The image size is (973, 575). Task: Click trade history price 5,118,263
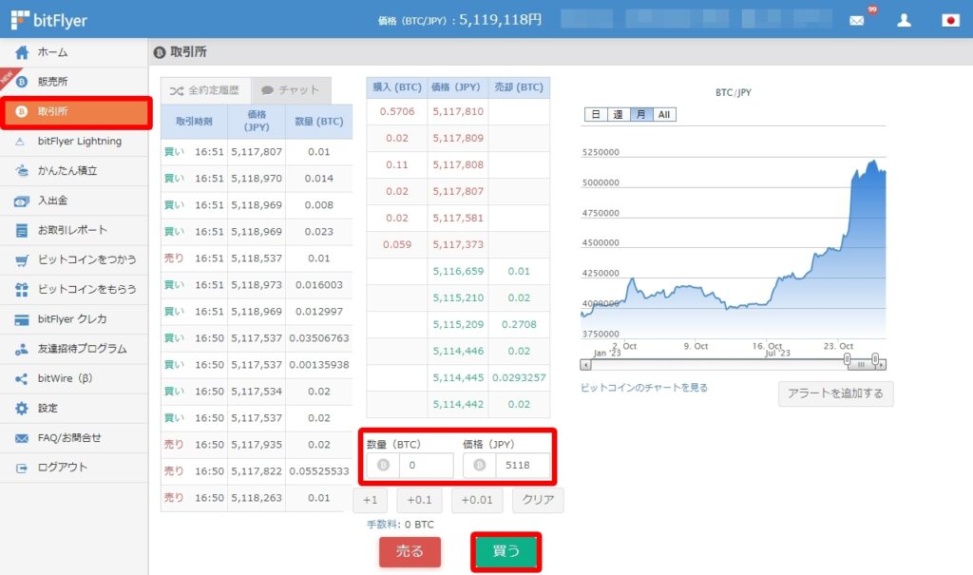coord(257,498)
